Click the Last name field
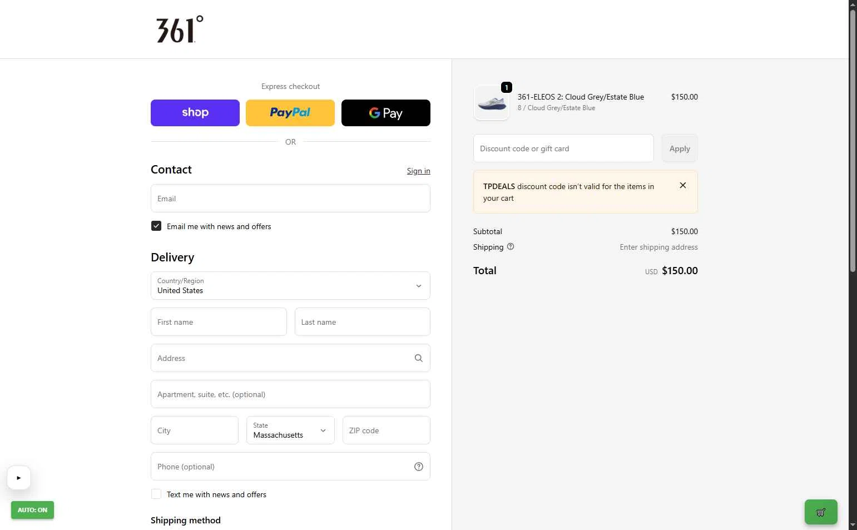Viewport: 857px width, 530px height. tap(363, 322)
